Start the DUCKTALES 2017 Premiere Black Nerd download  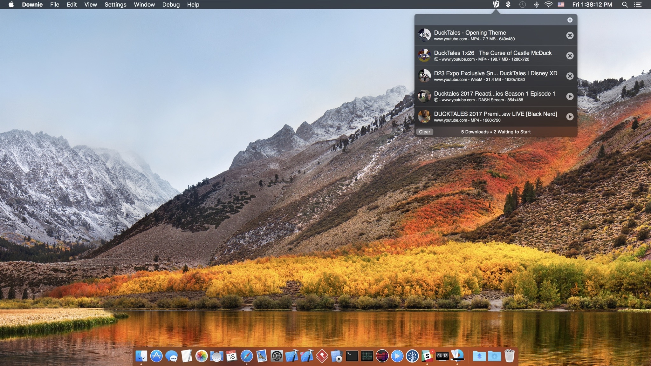coord(570,117)
